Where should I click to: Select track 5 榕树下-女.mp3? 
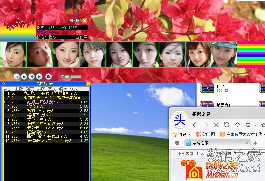[46, 111]
